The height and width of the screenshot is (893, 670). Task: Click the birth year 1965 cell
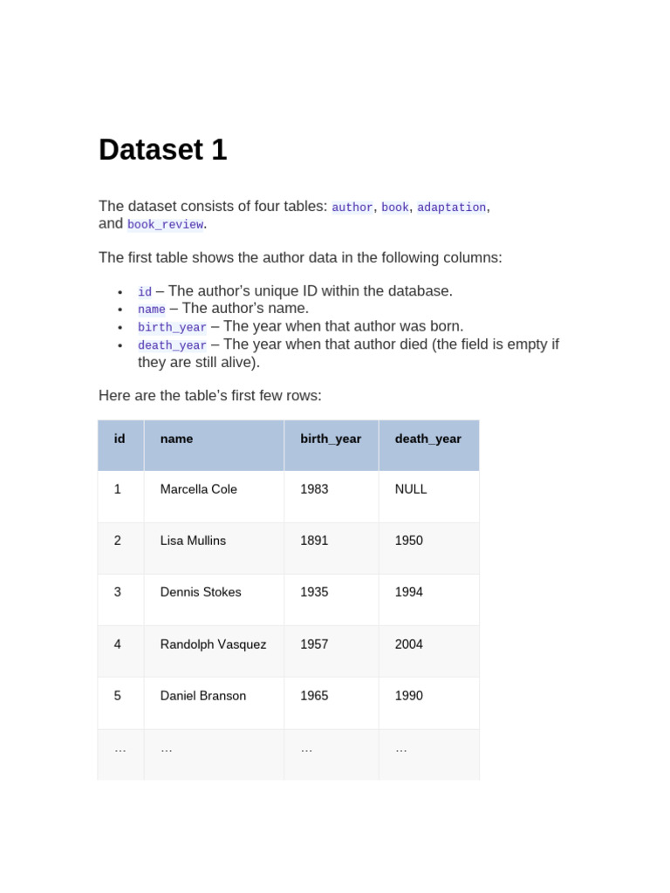coord(314,696)
